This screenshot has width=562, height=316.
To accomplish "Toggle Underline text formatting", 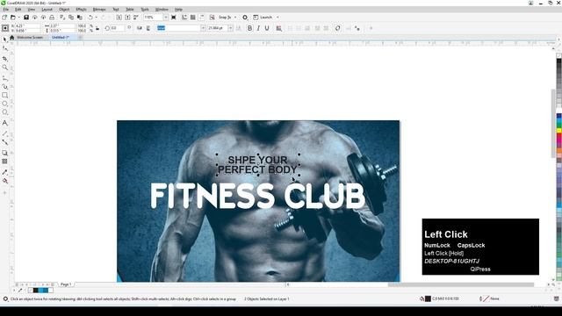I will pos(267,28).
